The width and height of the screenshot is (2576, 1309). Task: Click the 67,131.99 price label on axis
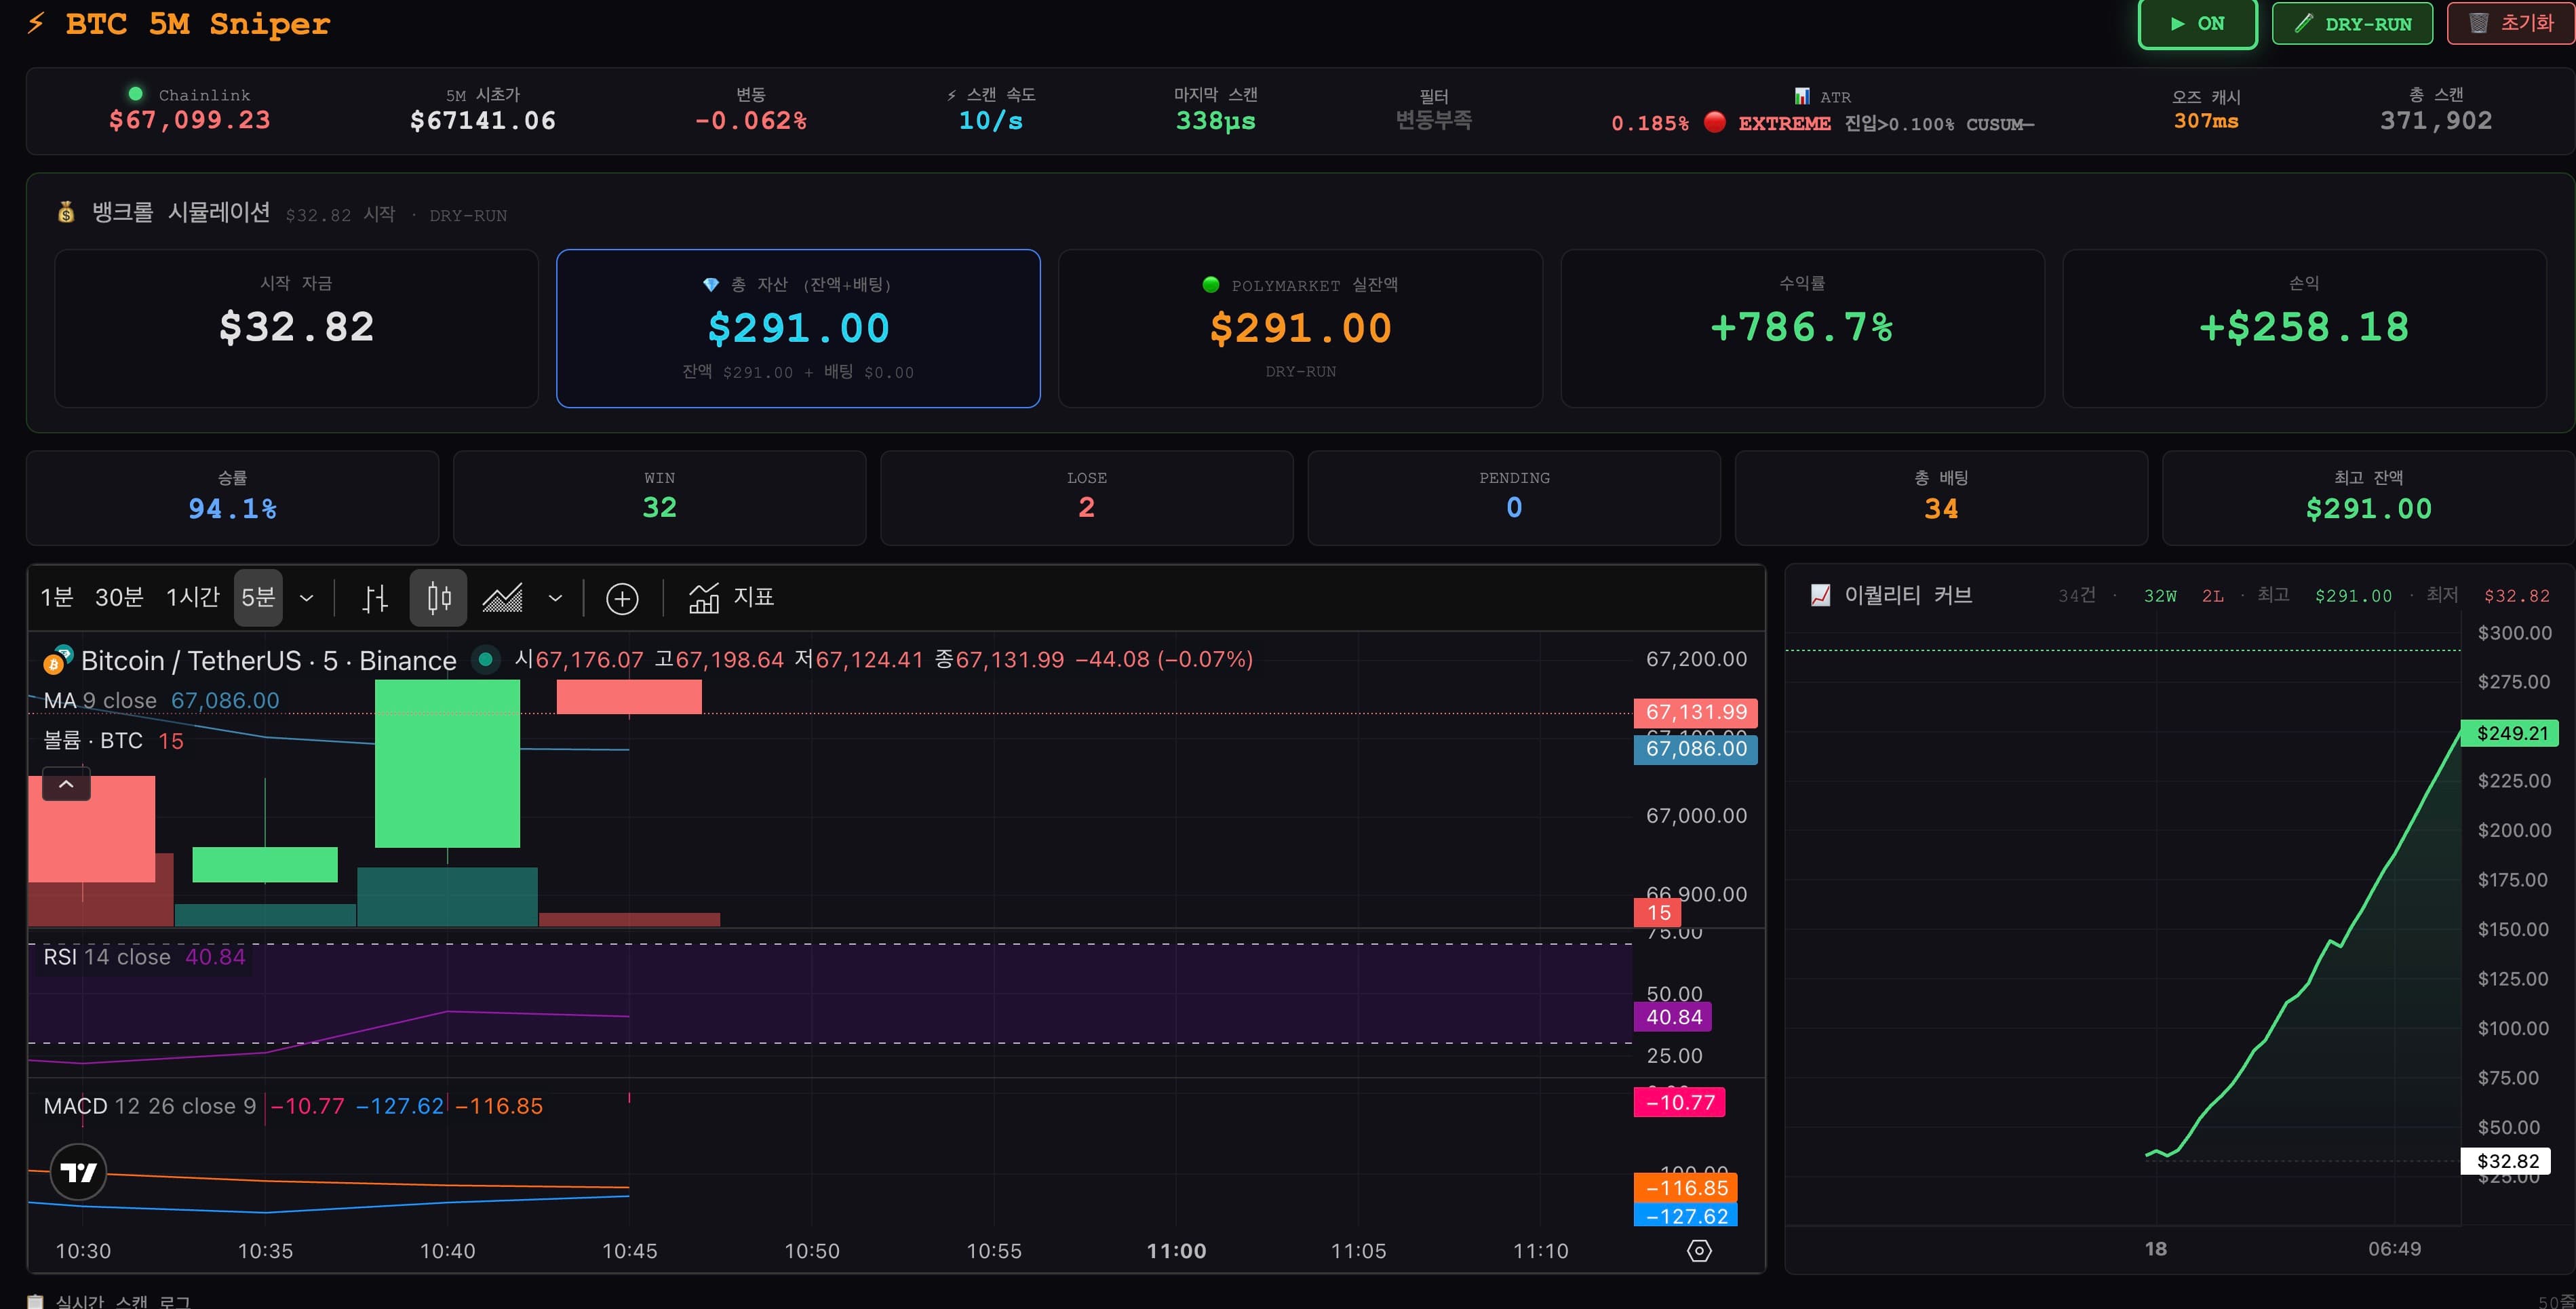pyautogui.click(x=1695, y=712)
